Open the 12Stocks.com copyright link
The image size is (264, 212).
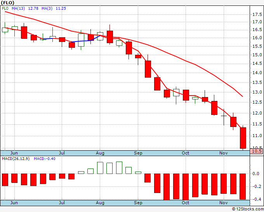pyautogui.click(x=248, y=209)
